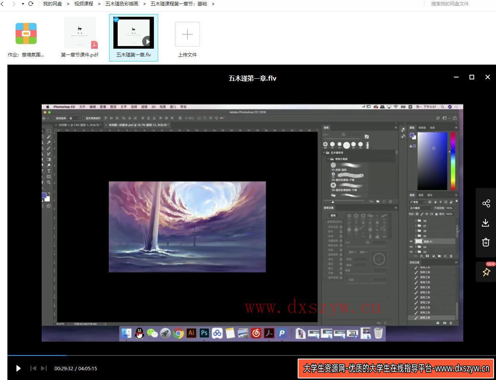The height and width of the screenshot is (380, 496).
Task: Select the 作业：意境氛围 archive icon
Action: 26,33
